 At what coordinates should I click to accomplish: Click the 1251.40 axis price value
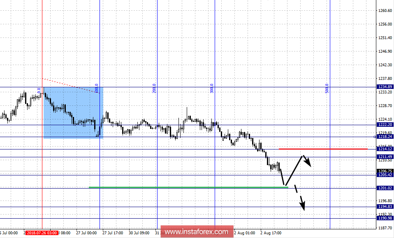coord(385,38)
